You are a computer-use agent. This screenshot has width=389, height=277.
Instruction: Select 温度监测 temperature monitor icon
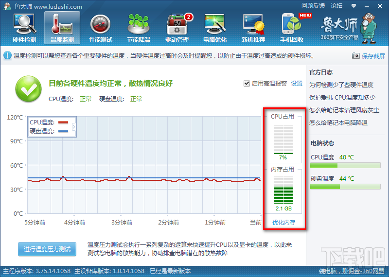tap(62, 28)
